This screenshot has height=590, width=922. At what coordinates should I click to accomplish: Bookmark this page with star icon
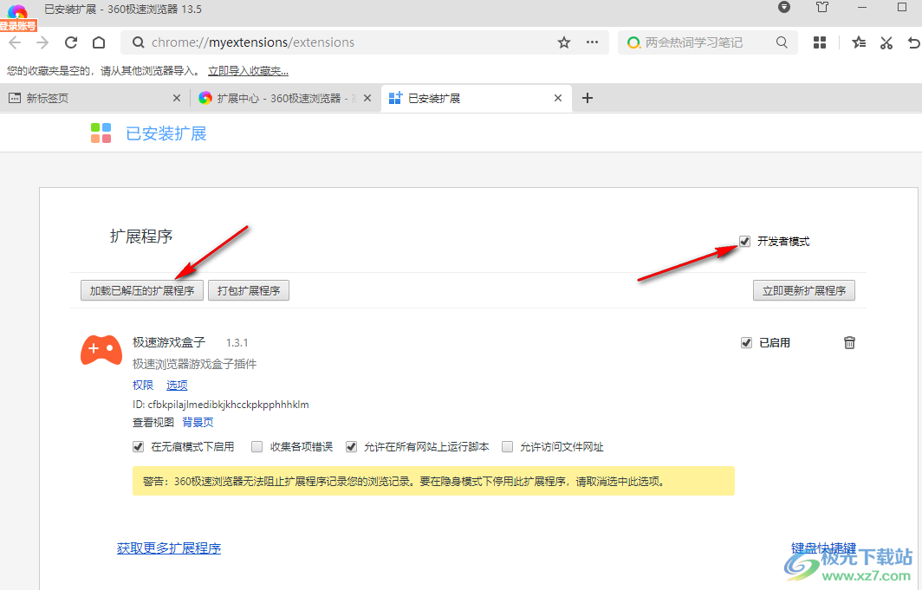[x=564, y=42]
